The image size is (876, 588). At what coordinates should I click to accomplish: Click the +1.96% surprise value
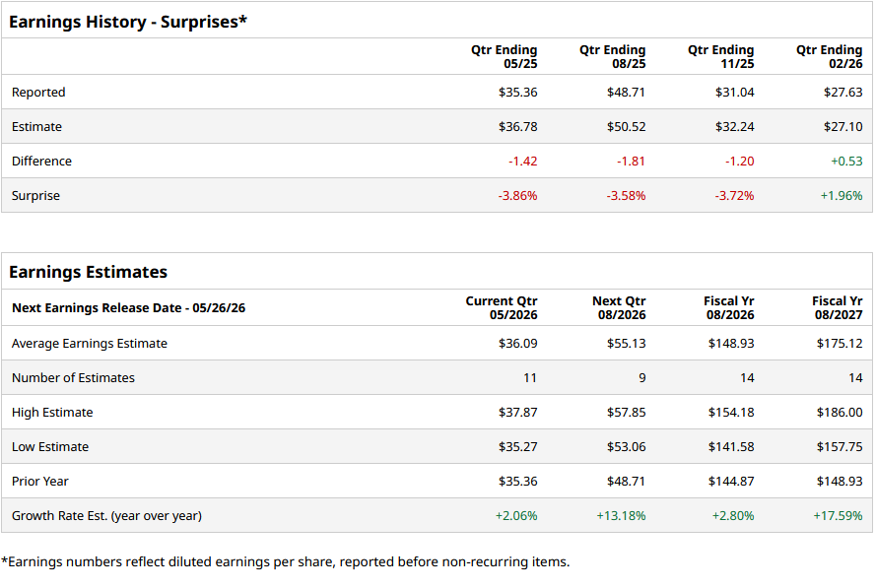(x=841, y=196)
